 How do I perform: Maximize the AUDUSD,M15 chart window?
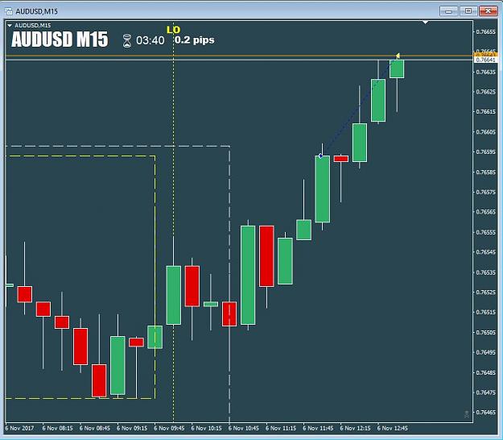click(x=468, y=11)
